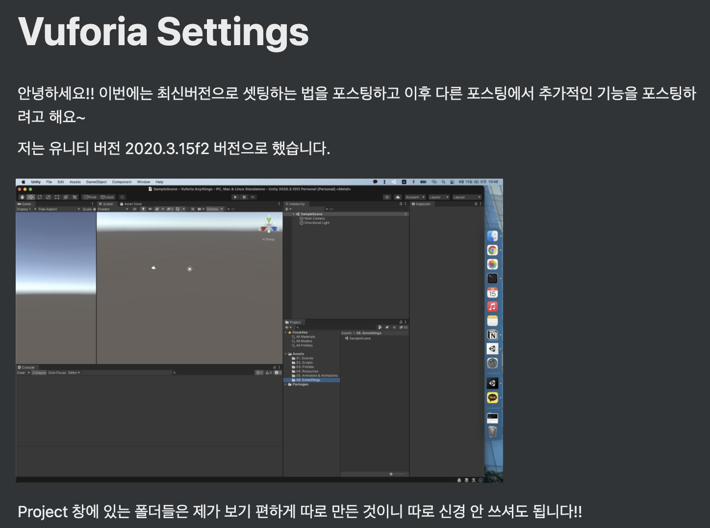
Task: Open the Shaded draw mode dropdown
Action: 113,209
